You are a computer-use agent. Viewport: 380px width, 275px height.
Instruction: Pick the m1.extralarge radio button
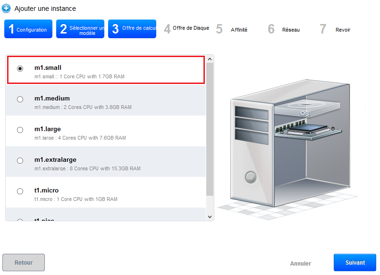20,160
